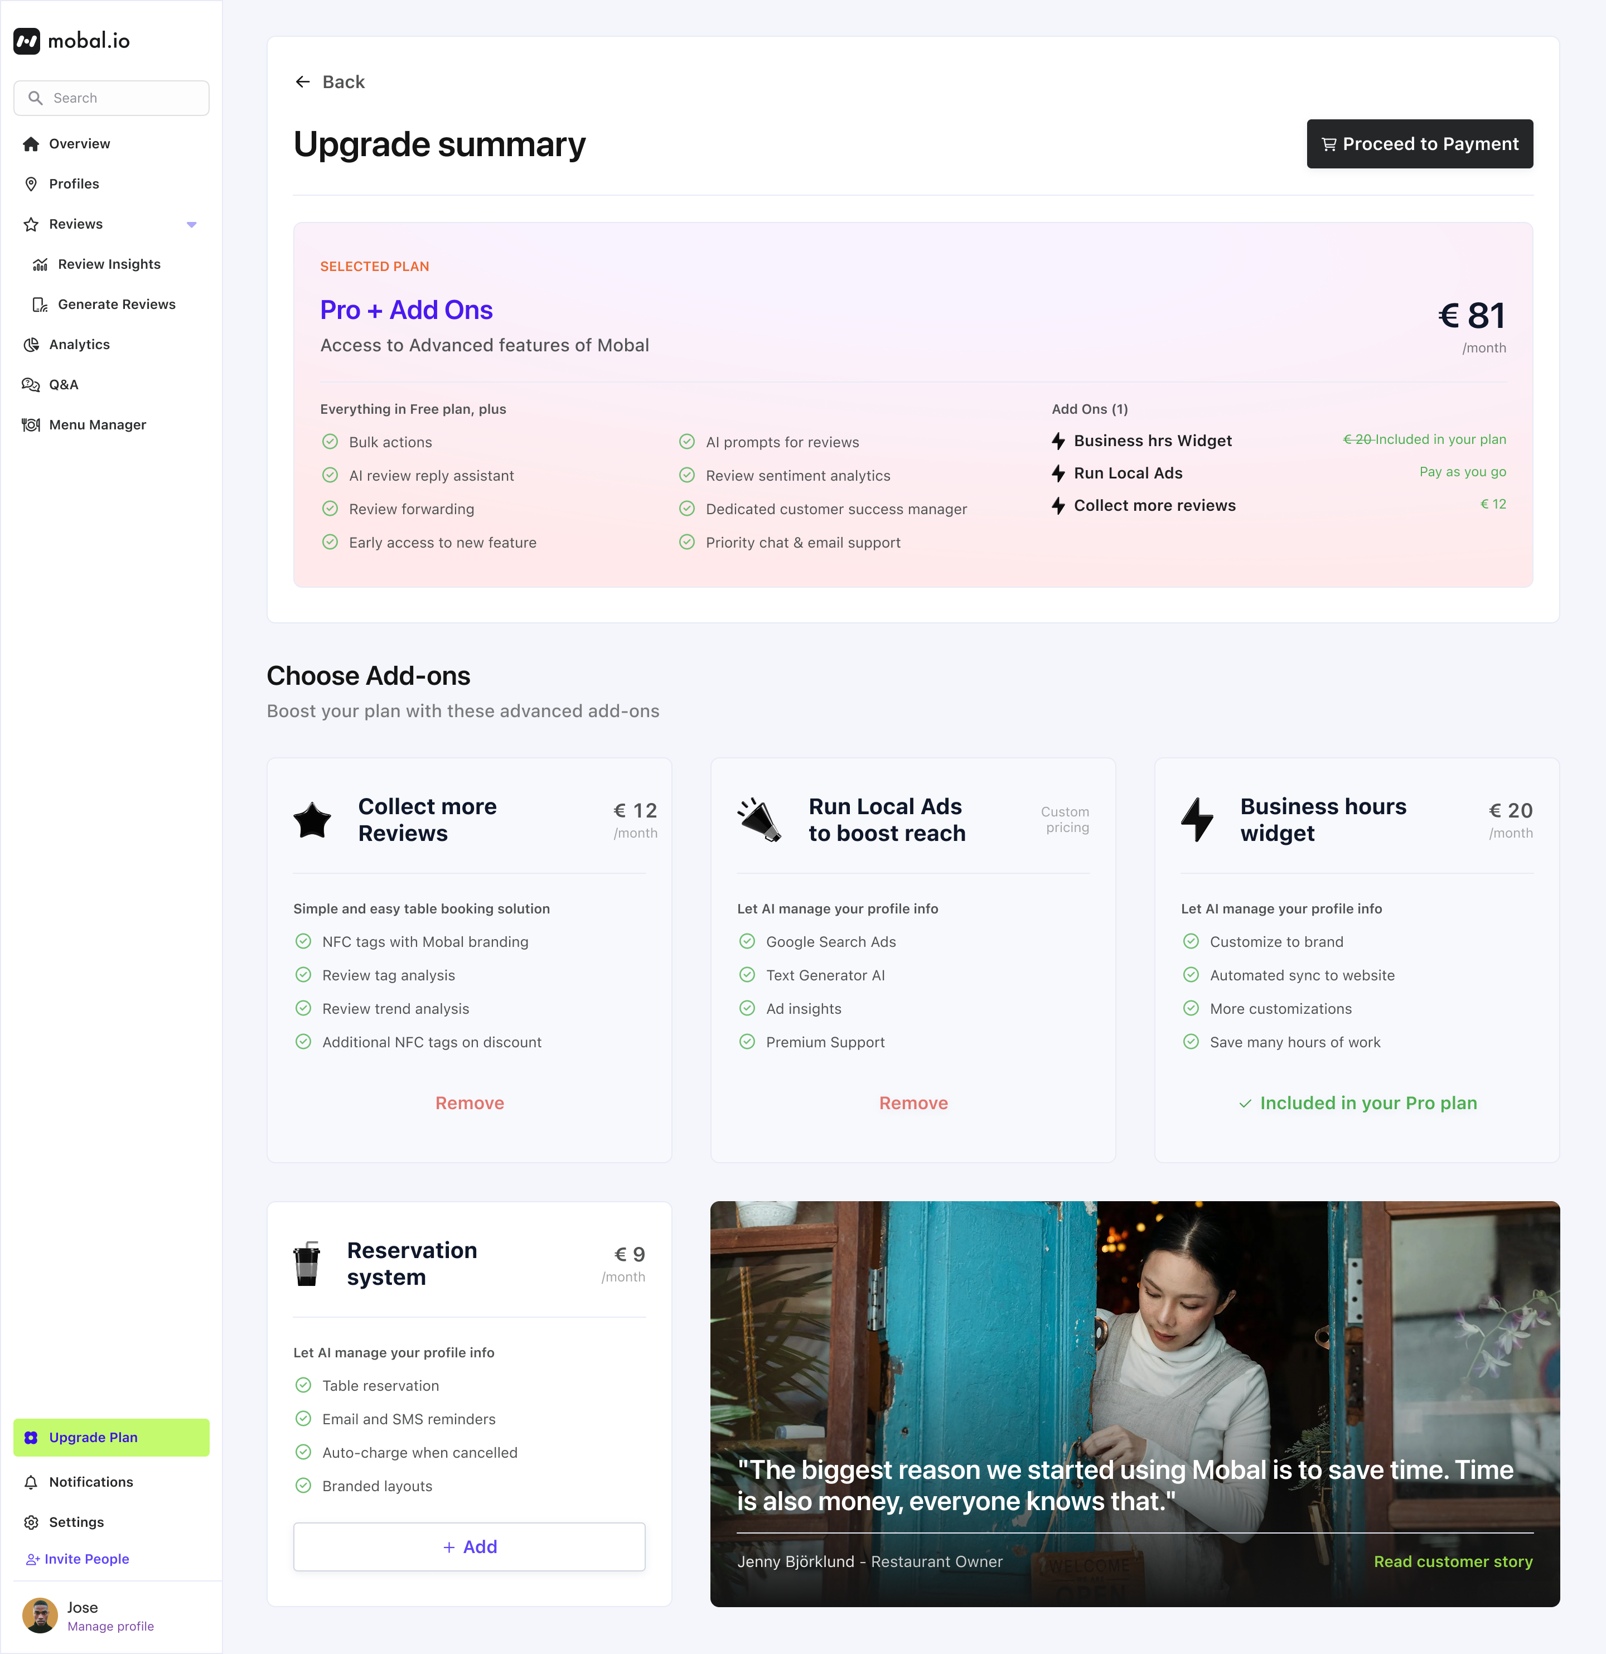Viewport: 1606px width, 1654px height.
Task: Click the Business hrs Widget lightning icon
Action: 1058,441
